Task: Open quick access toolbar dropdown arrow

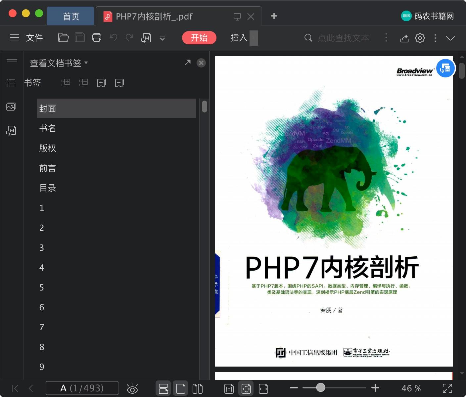Action: tap(163, 38)
